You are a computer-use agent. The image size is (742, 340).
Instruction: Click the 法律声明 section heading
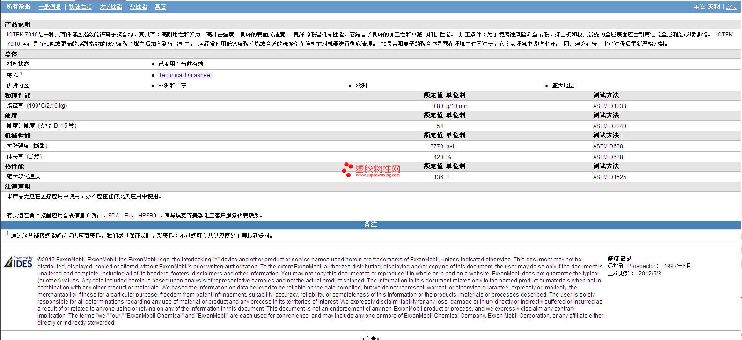pyautogui.click(x=17, y=187)
